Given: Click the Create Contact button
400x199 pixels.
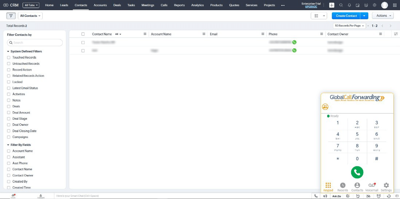Looking at the screenshot, I should pyautogui.click(x=346, y=16).
